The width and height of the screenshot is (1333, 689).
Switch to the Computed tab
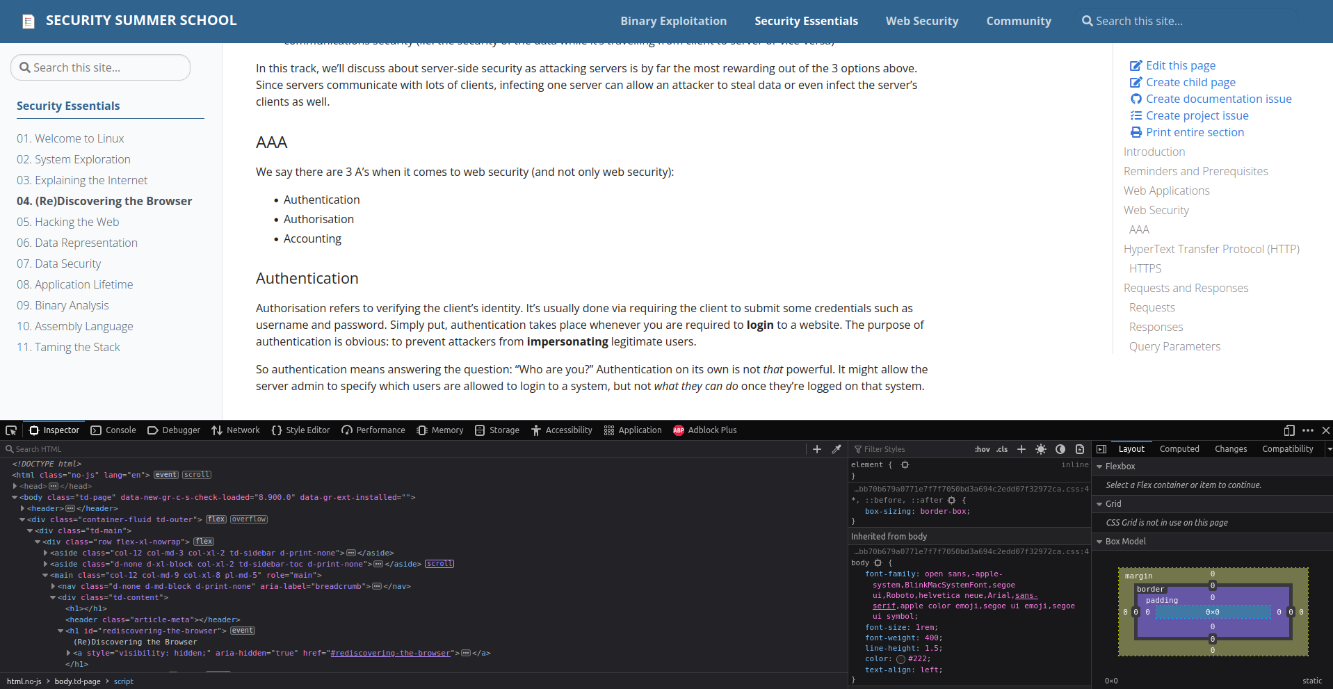click(1179, 448)
